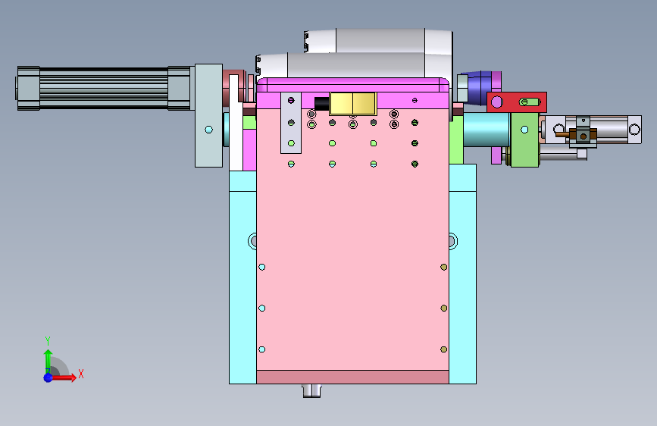Select the blue-purple cone fitting
Screen dimensions: 657x426
pyautogui.click(x=480, y=88)
